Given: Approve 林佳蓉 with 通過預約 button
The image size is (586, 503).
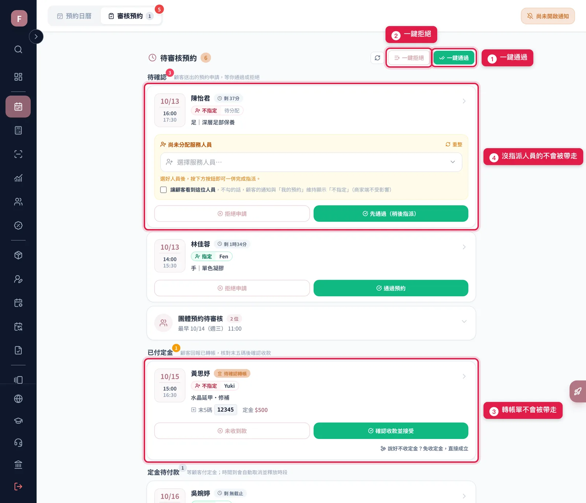Looking at the screenshot, I should (x=391, y=288).
